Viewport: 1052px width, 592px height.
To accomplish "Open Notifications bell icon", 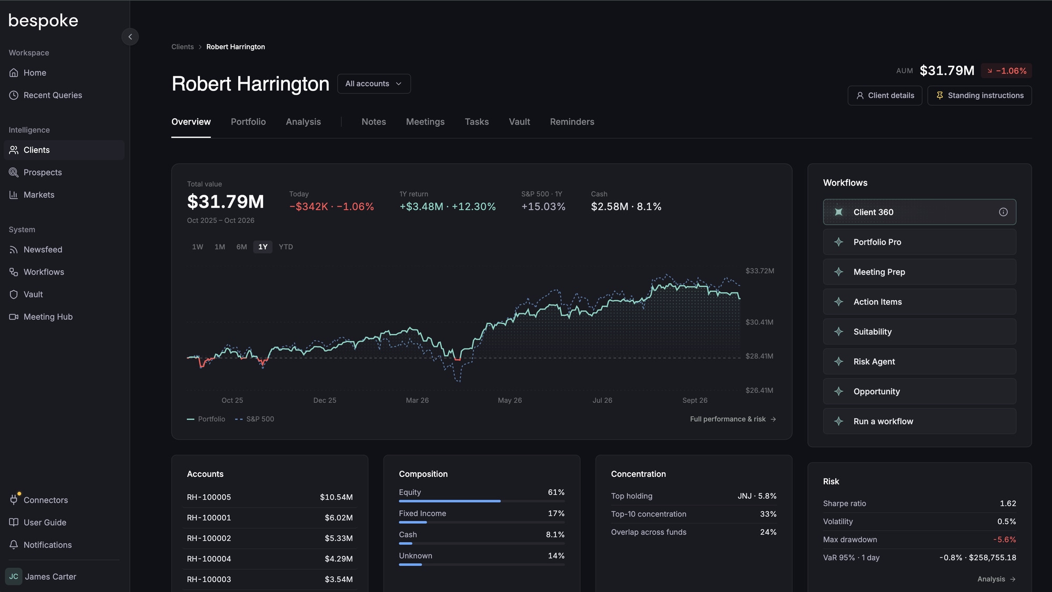I will (14, 545).
